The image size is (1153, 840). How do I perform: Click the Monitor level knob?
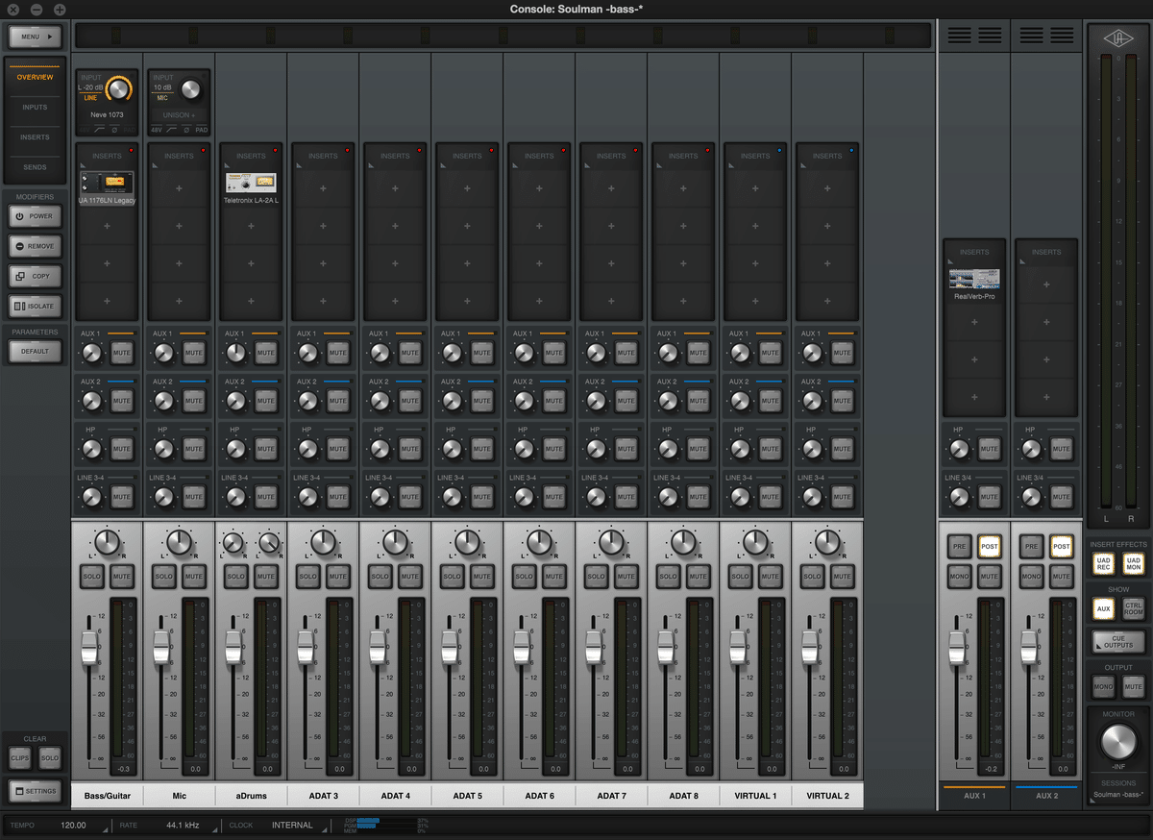[1118, 741]
